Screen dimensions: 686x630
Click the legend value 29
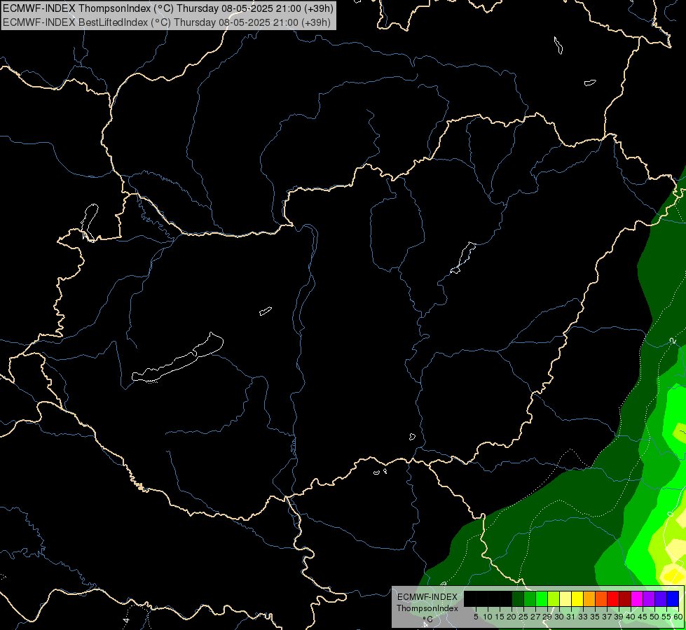(x=547, y=617)
